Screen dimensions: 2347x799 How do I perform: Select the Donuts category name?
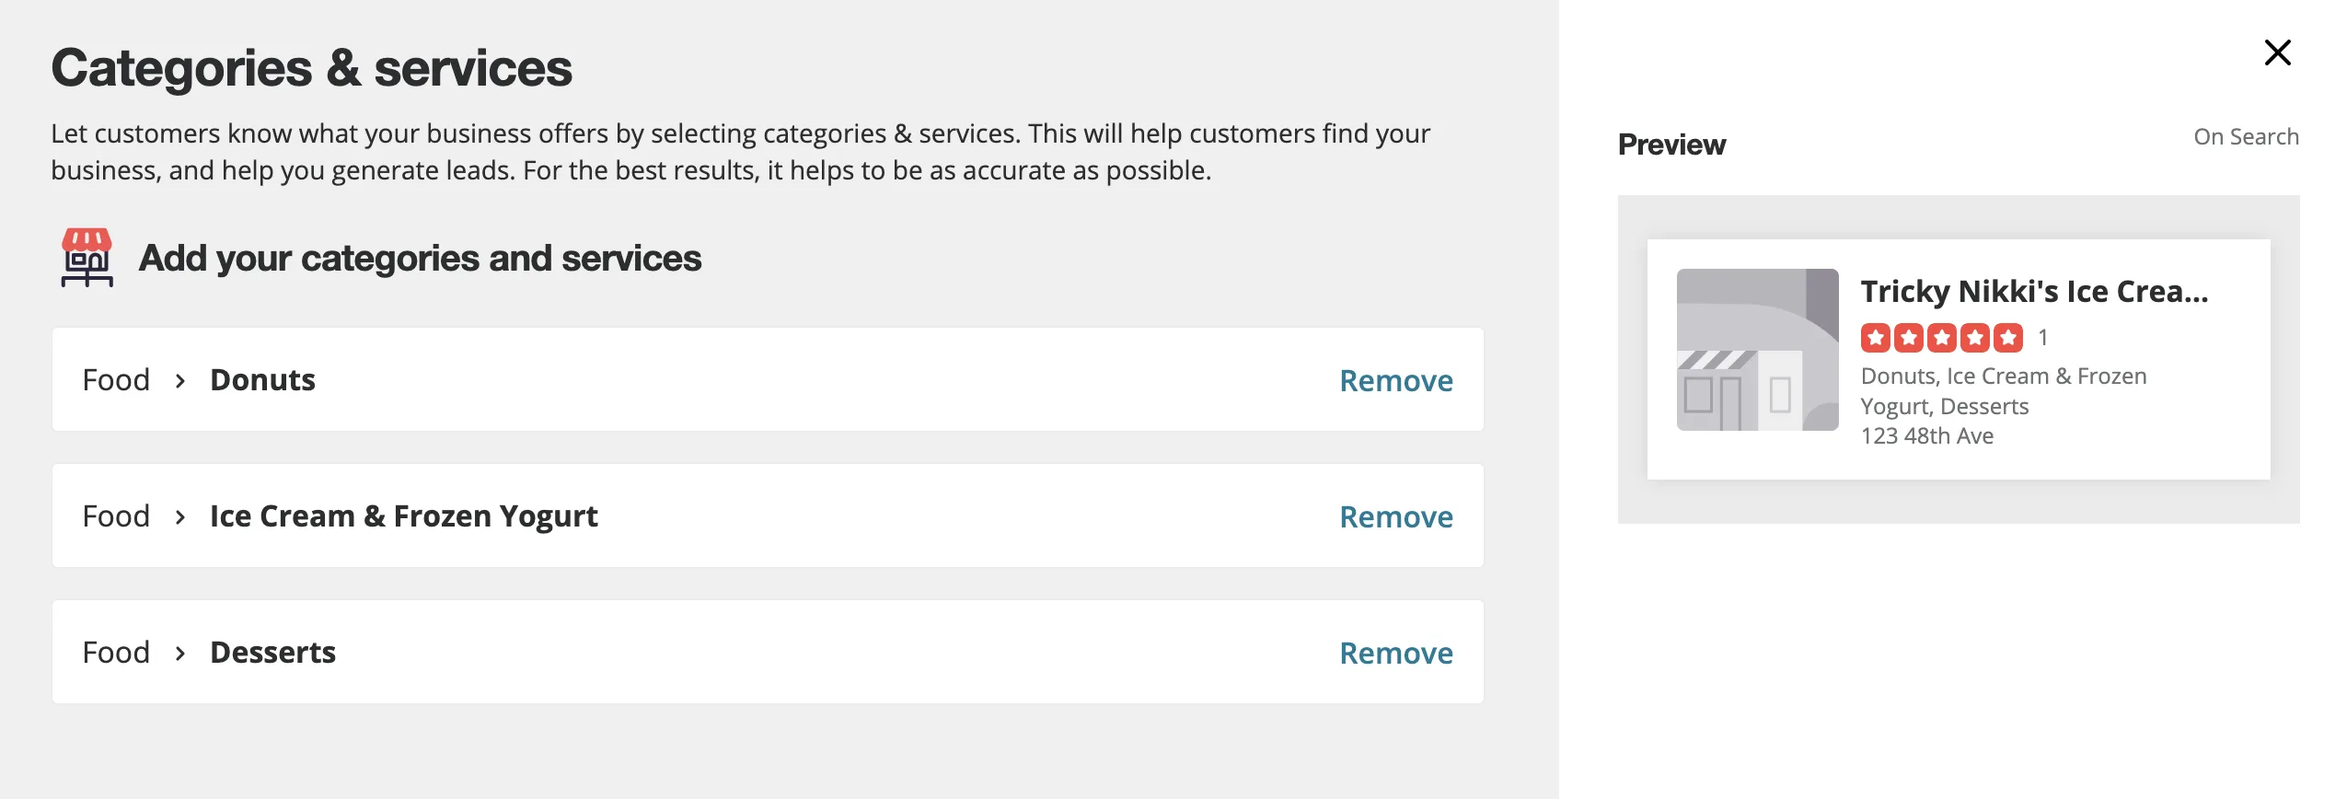[x=262, y=379]
